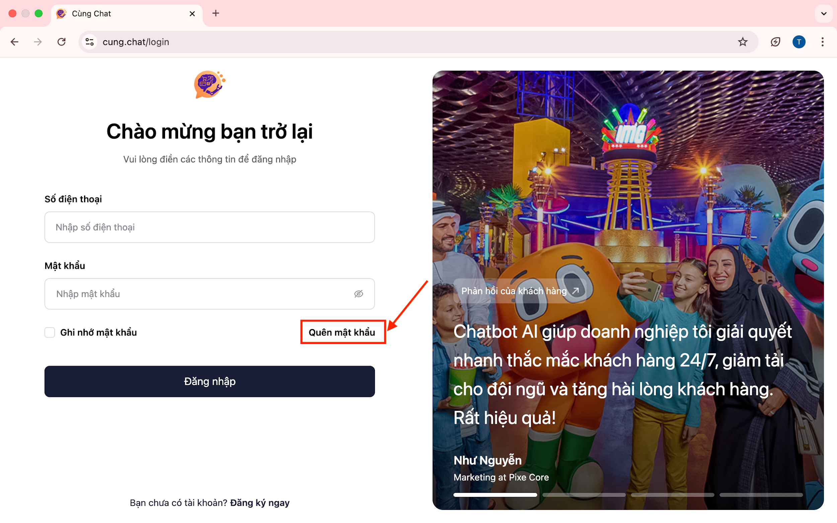Viewport: 837px width, 523px height.
Task: Bookmark this page with star icon
Action: click(x=742, y=42)
